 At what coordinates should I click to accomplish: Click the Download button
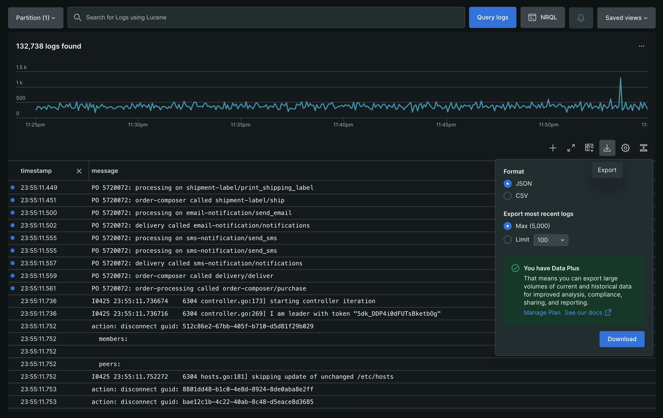pos(621,339)
